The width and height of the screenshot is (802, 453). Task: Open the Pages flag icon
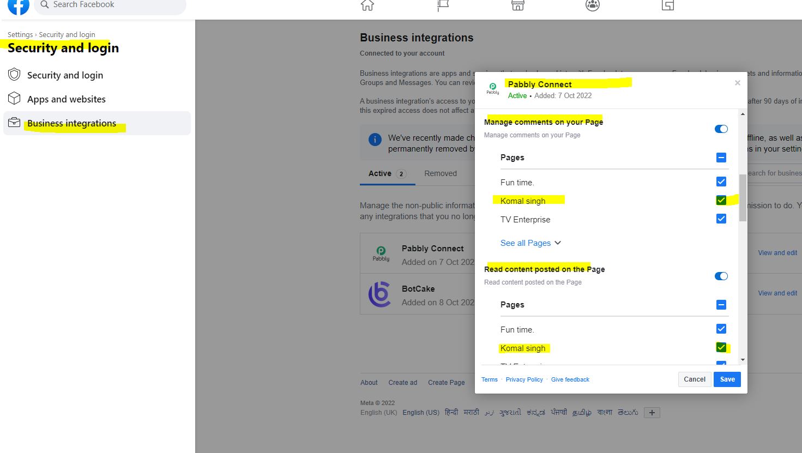point(443,5)
